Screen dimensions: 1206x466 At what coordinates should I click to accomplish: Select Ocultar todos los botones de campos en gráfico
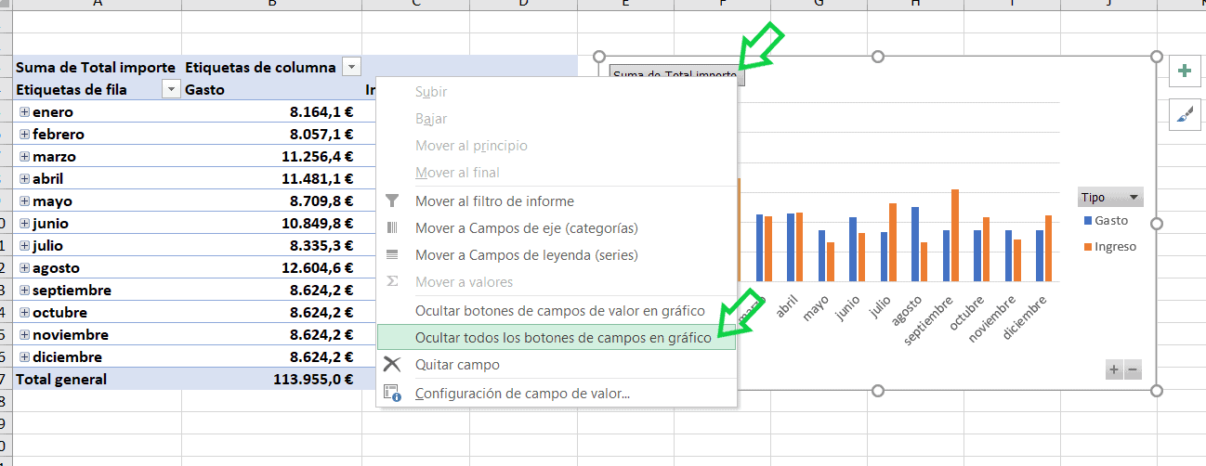557,338
